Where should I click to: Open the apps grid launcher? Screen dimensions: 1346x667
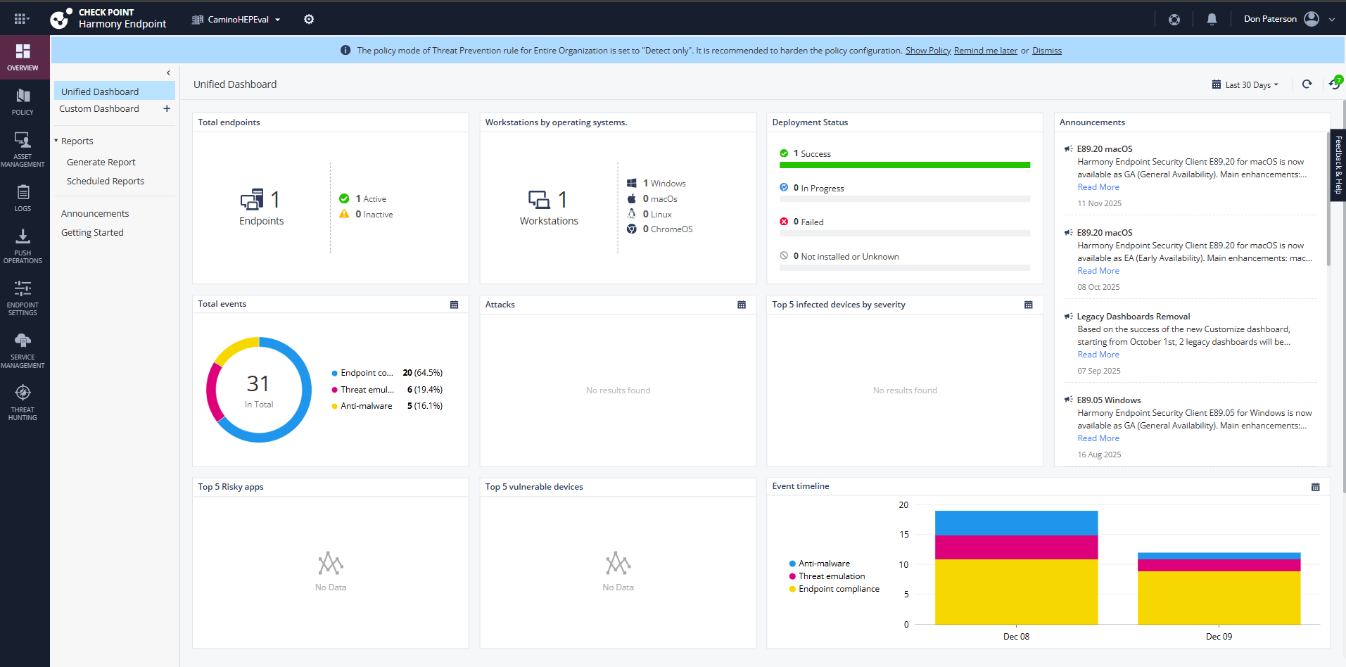[21, 19]
